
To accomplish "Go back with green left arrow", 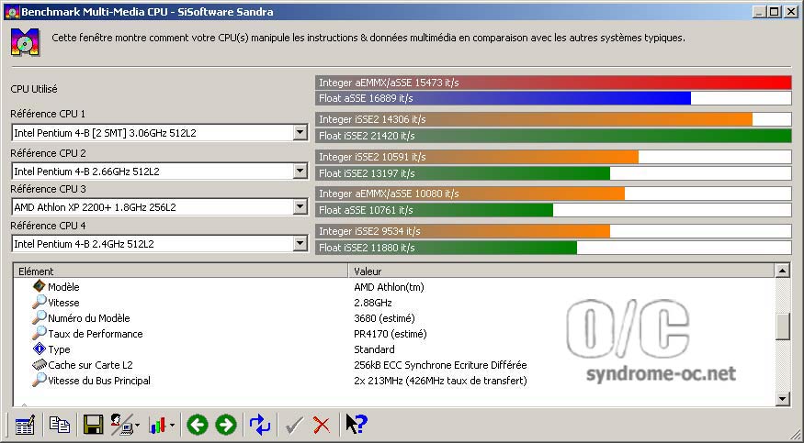I will (x=198, y=425).
